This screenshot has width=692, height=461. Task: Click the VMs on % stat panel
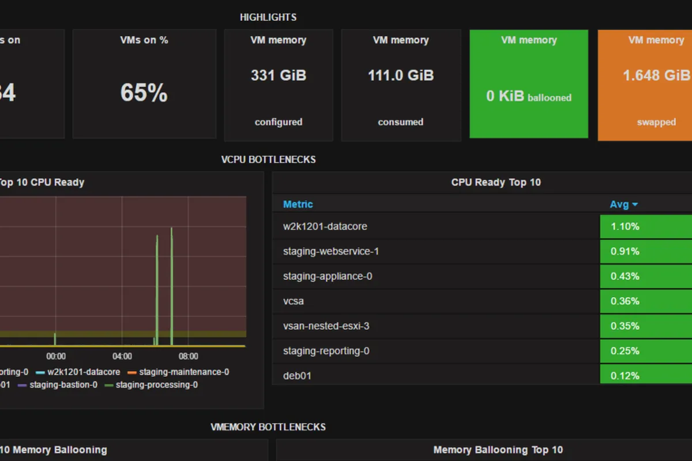tap(144, 85)
